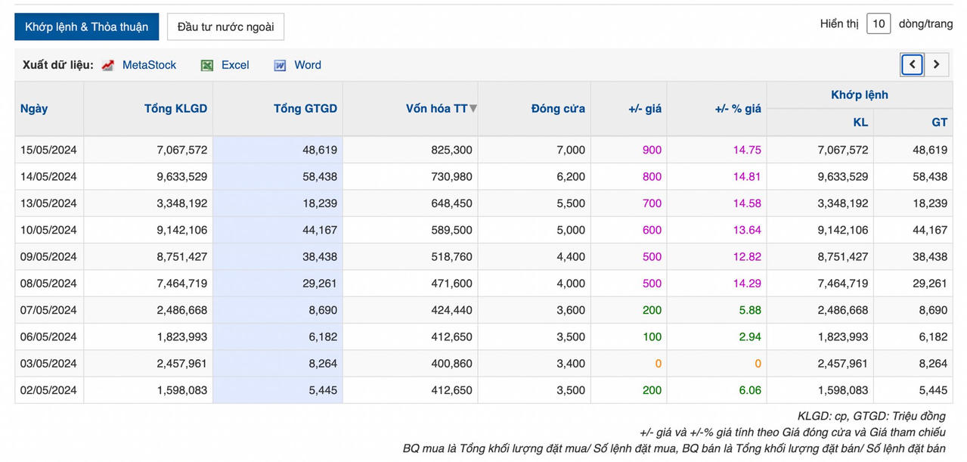Click the +/- % giá column header
967x462 pixels.
pos(737,109)
